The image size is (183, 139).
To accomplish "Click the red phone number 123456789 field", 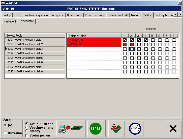I will [x=94, y=40].
